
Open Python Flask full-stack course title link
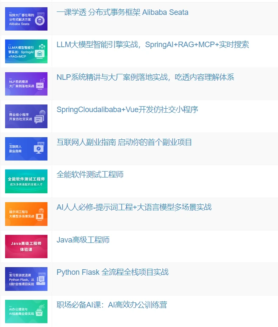(112, 272)
